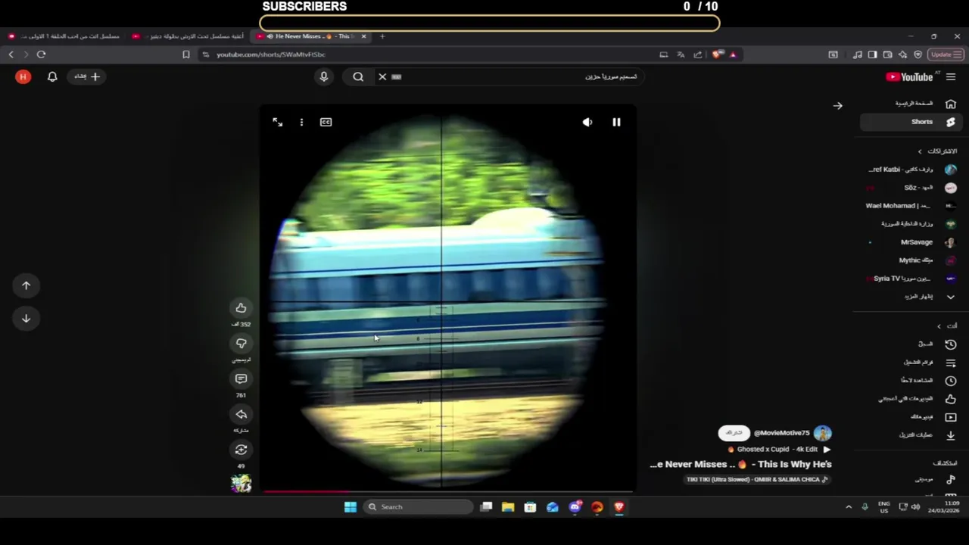Screen dimensions: 969x545
Task: Open the Create plus button
Action: coord(87,76)
